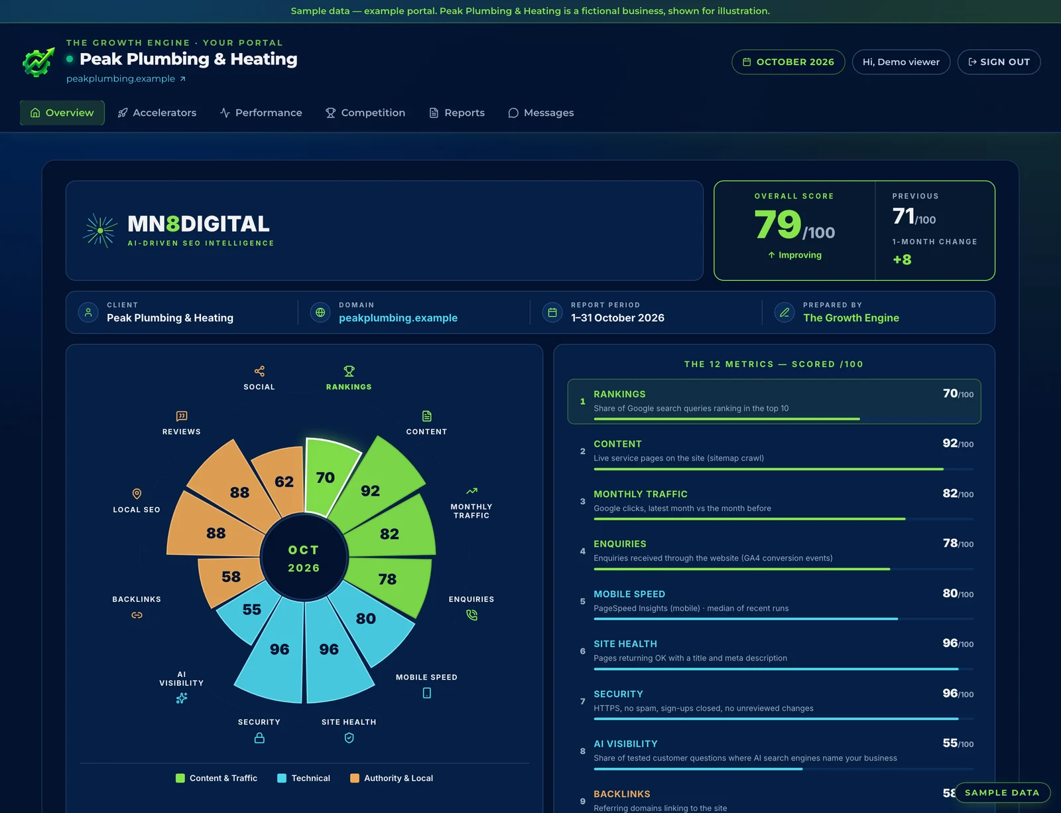
Task: Click the Site Health shield icon
Action: click(349, 738)
